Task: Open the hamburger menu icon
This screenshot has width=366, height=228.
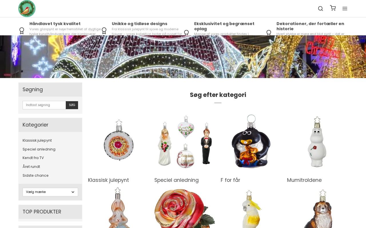Action: (x=345, y=9)
